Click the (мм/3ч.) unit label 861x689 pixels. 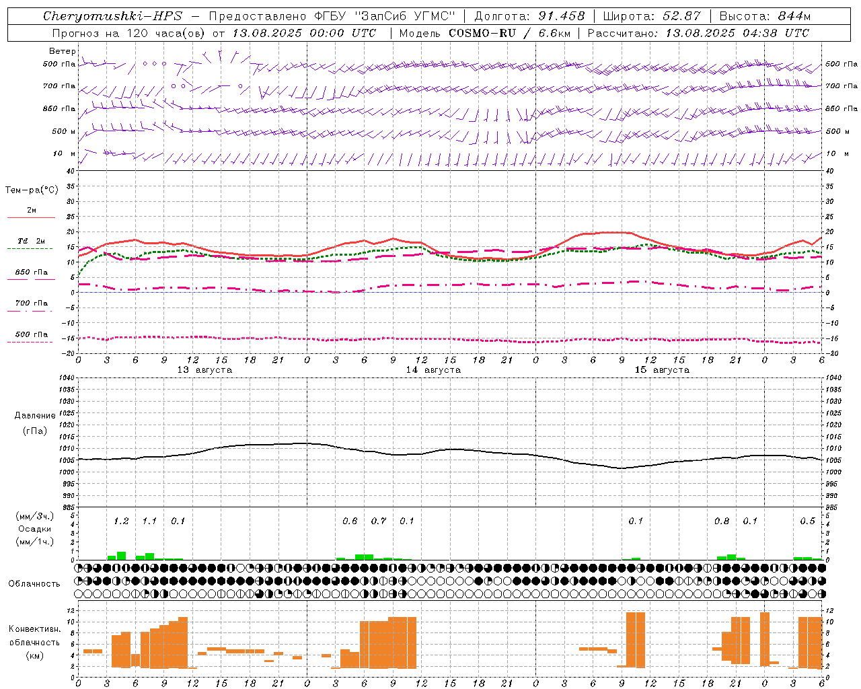tap(34, 517)
